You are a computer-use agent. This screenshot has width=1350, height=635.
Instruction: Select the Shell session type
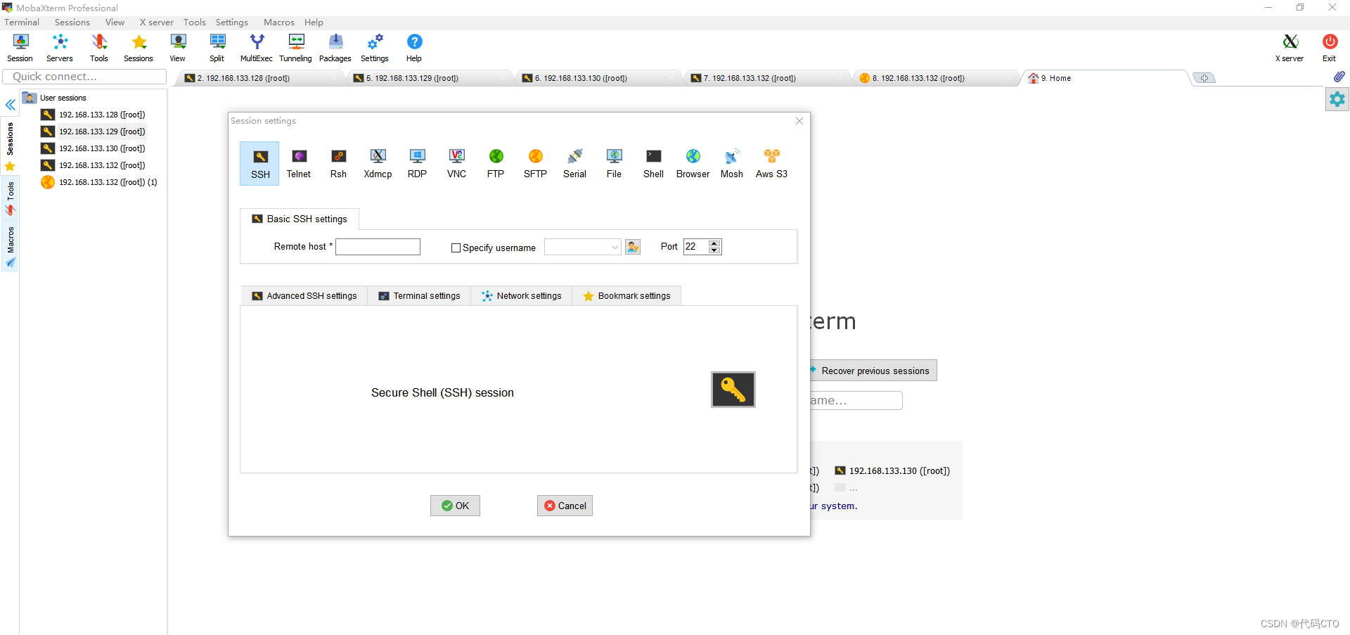pos(653,164)
